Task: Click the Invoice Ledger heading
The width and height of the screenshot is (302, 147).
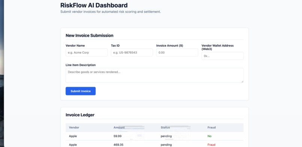Action: pos(80,115)
